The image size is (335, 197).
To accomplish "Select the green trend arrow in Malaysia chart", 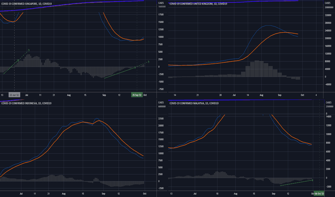I will coord(297,183).
